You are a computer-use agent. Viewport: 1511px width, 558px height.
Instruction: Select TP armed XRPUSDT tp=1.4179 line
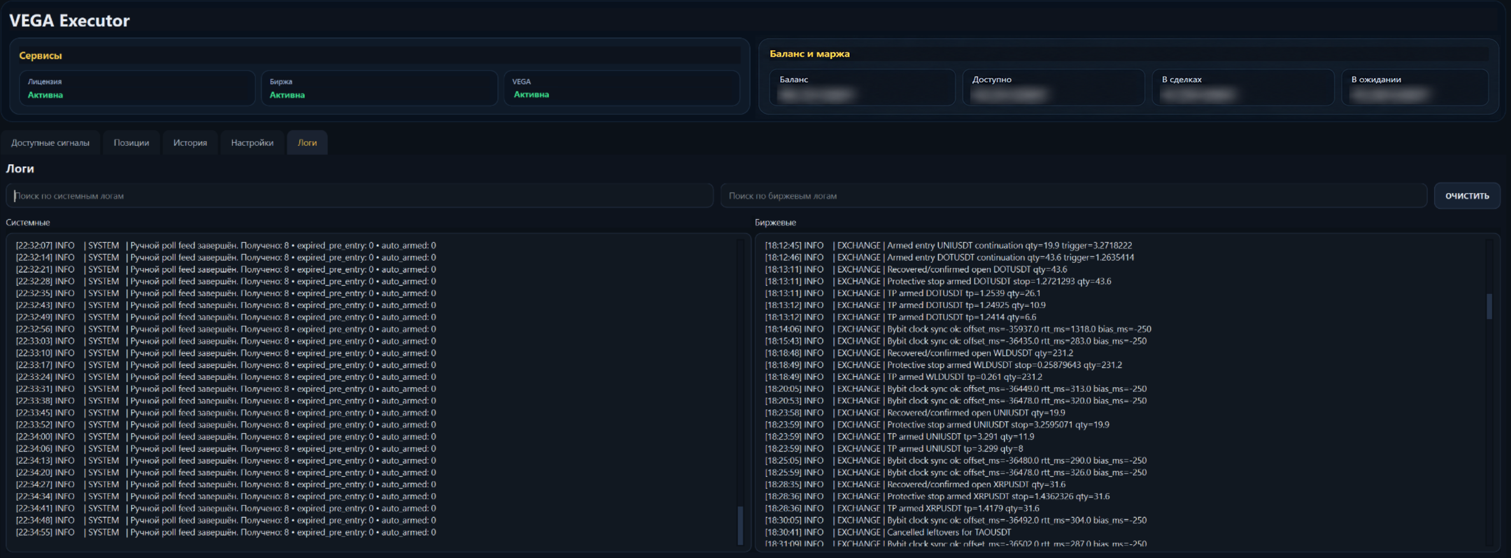coord(901,508)
